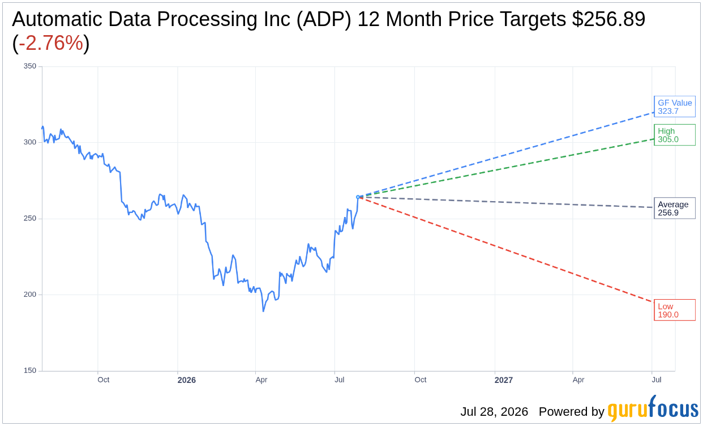
Task: Click the 150 y-axis label
Action: (30, 370)
